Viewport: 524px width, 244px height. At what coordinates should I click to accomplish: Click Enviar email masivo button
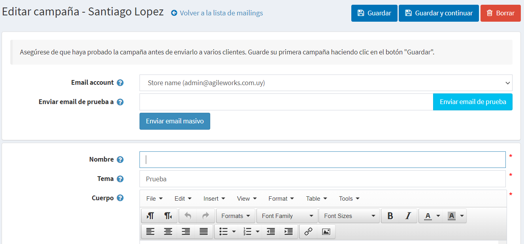[x=175, y=121]
